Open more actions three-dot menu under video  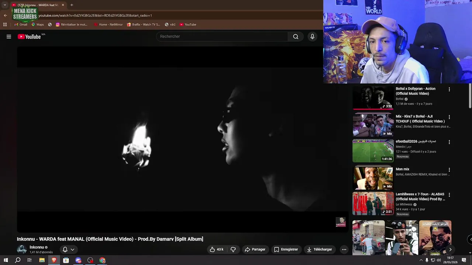tap(344, 249)
